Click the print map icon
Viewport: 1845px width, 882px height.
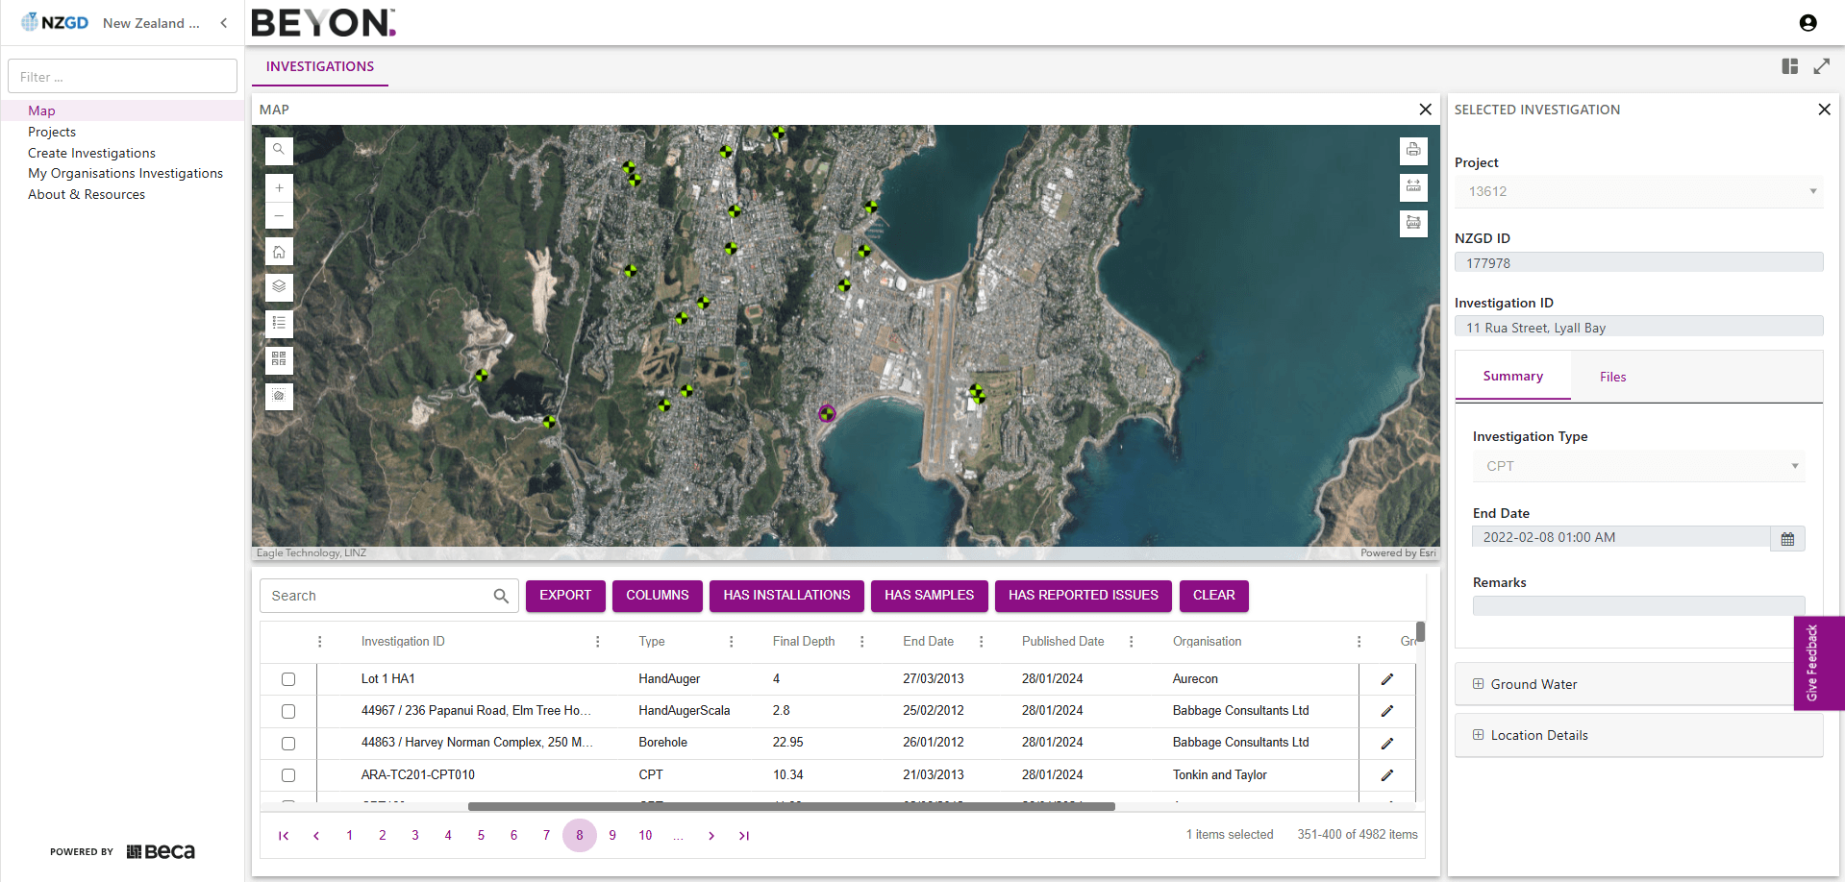[1413, 150]
